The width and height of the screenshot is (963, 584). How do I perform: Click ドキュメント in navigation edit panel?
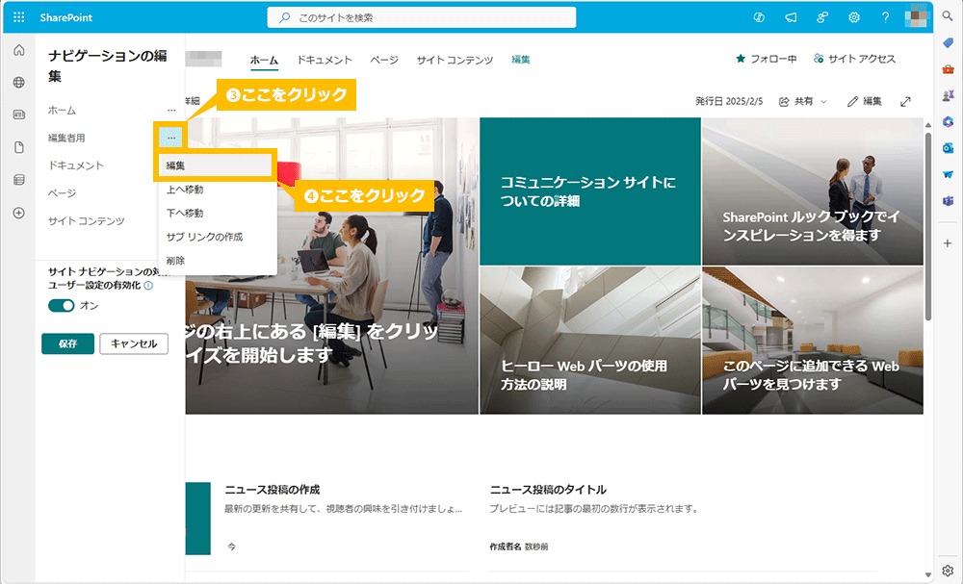[x=75, y=165]
